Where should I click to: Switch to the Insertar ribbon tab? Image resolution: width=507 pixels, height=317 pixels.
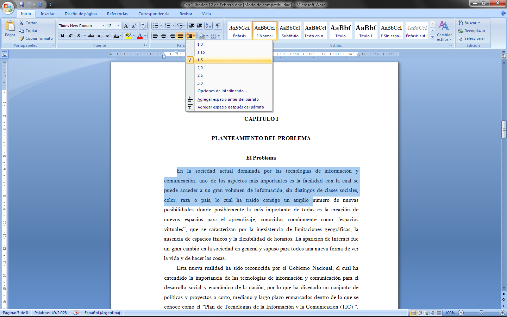(47, 13)
